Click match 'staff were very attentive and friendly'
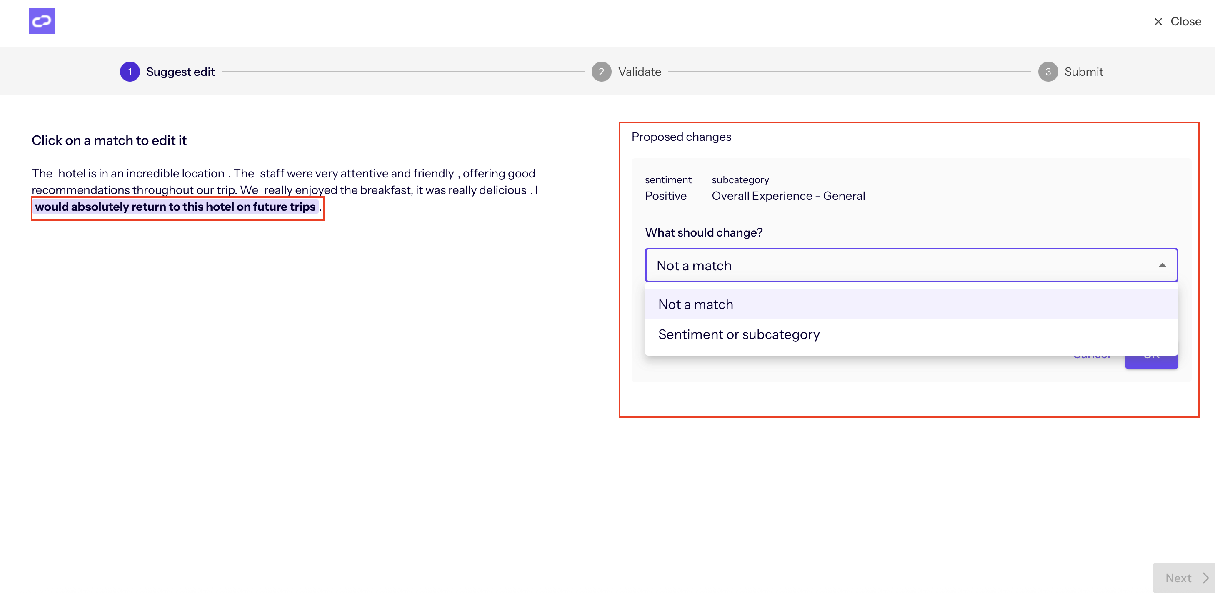The height and width of the screenshot is (593, 1215). [357, 174]
